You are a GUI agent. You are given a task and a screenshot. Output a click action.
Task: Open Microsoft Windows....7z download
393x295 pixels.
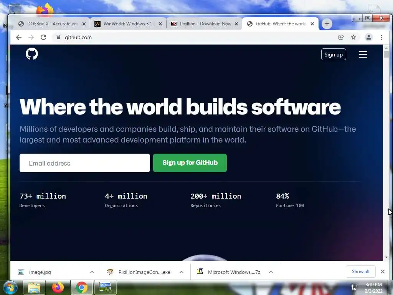coord(234,272)
